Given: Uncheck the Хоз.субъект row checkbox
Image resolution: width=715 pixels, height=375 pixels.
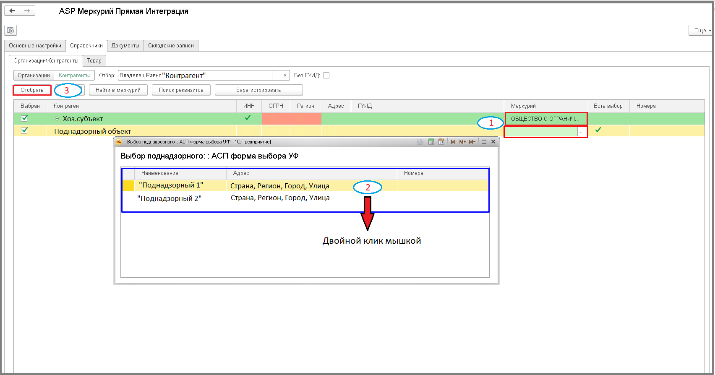Looking at the screenshot, I should (x=24, y=118).
